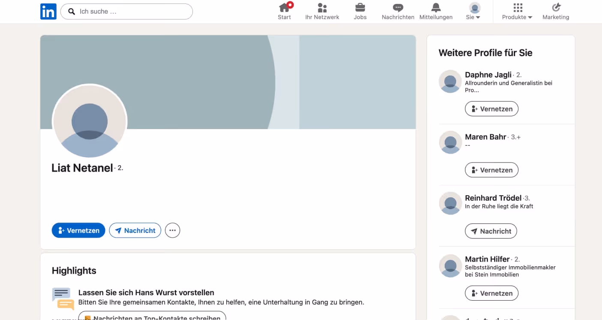Click the search magnifier icon
The width and height of the screenshot is (602, 320).
(72, 12)
